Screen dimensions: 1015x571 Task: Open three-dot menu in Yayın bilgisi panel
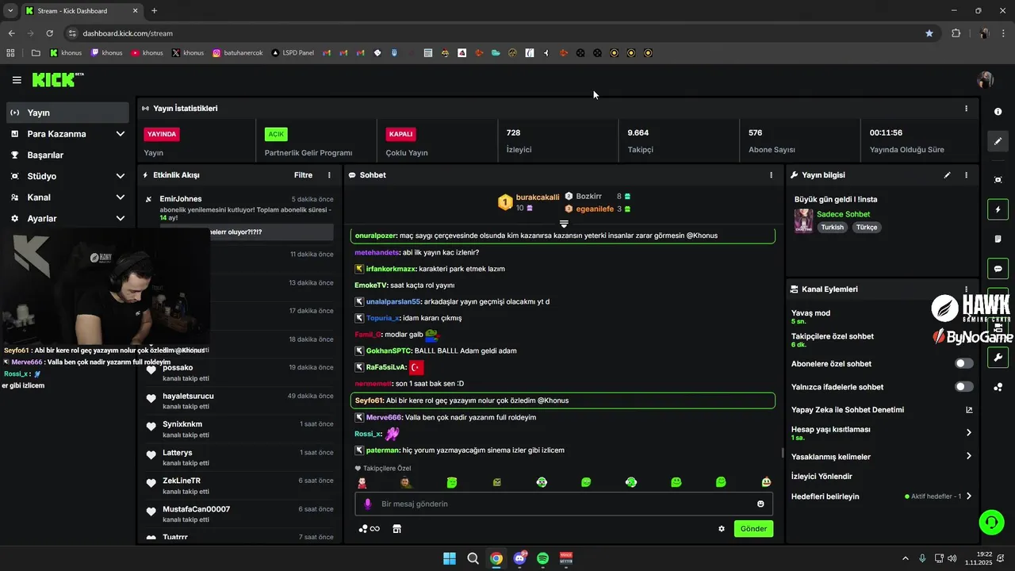(x=966, y=175)
